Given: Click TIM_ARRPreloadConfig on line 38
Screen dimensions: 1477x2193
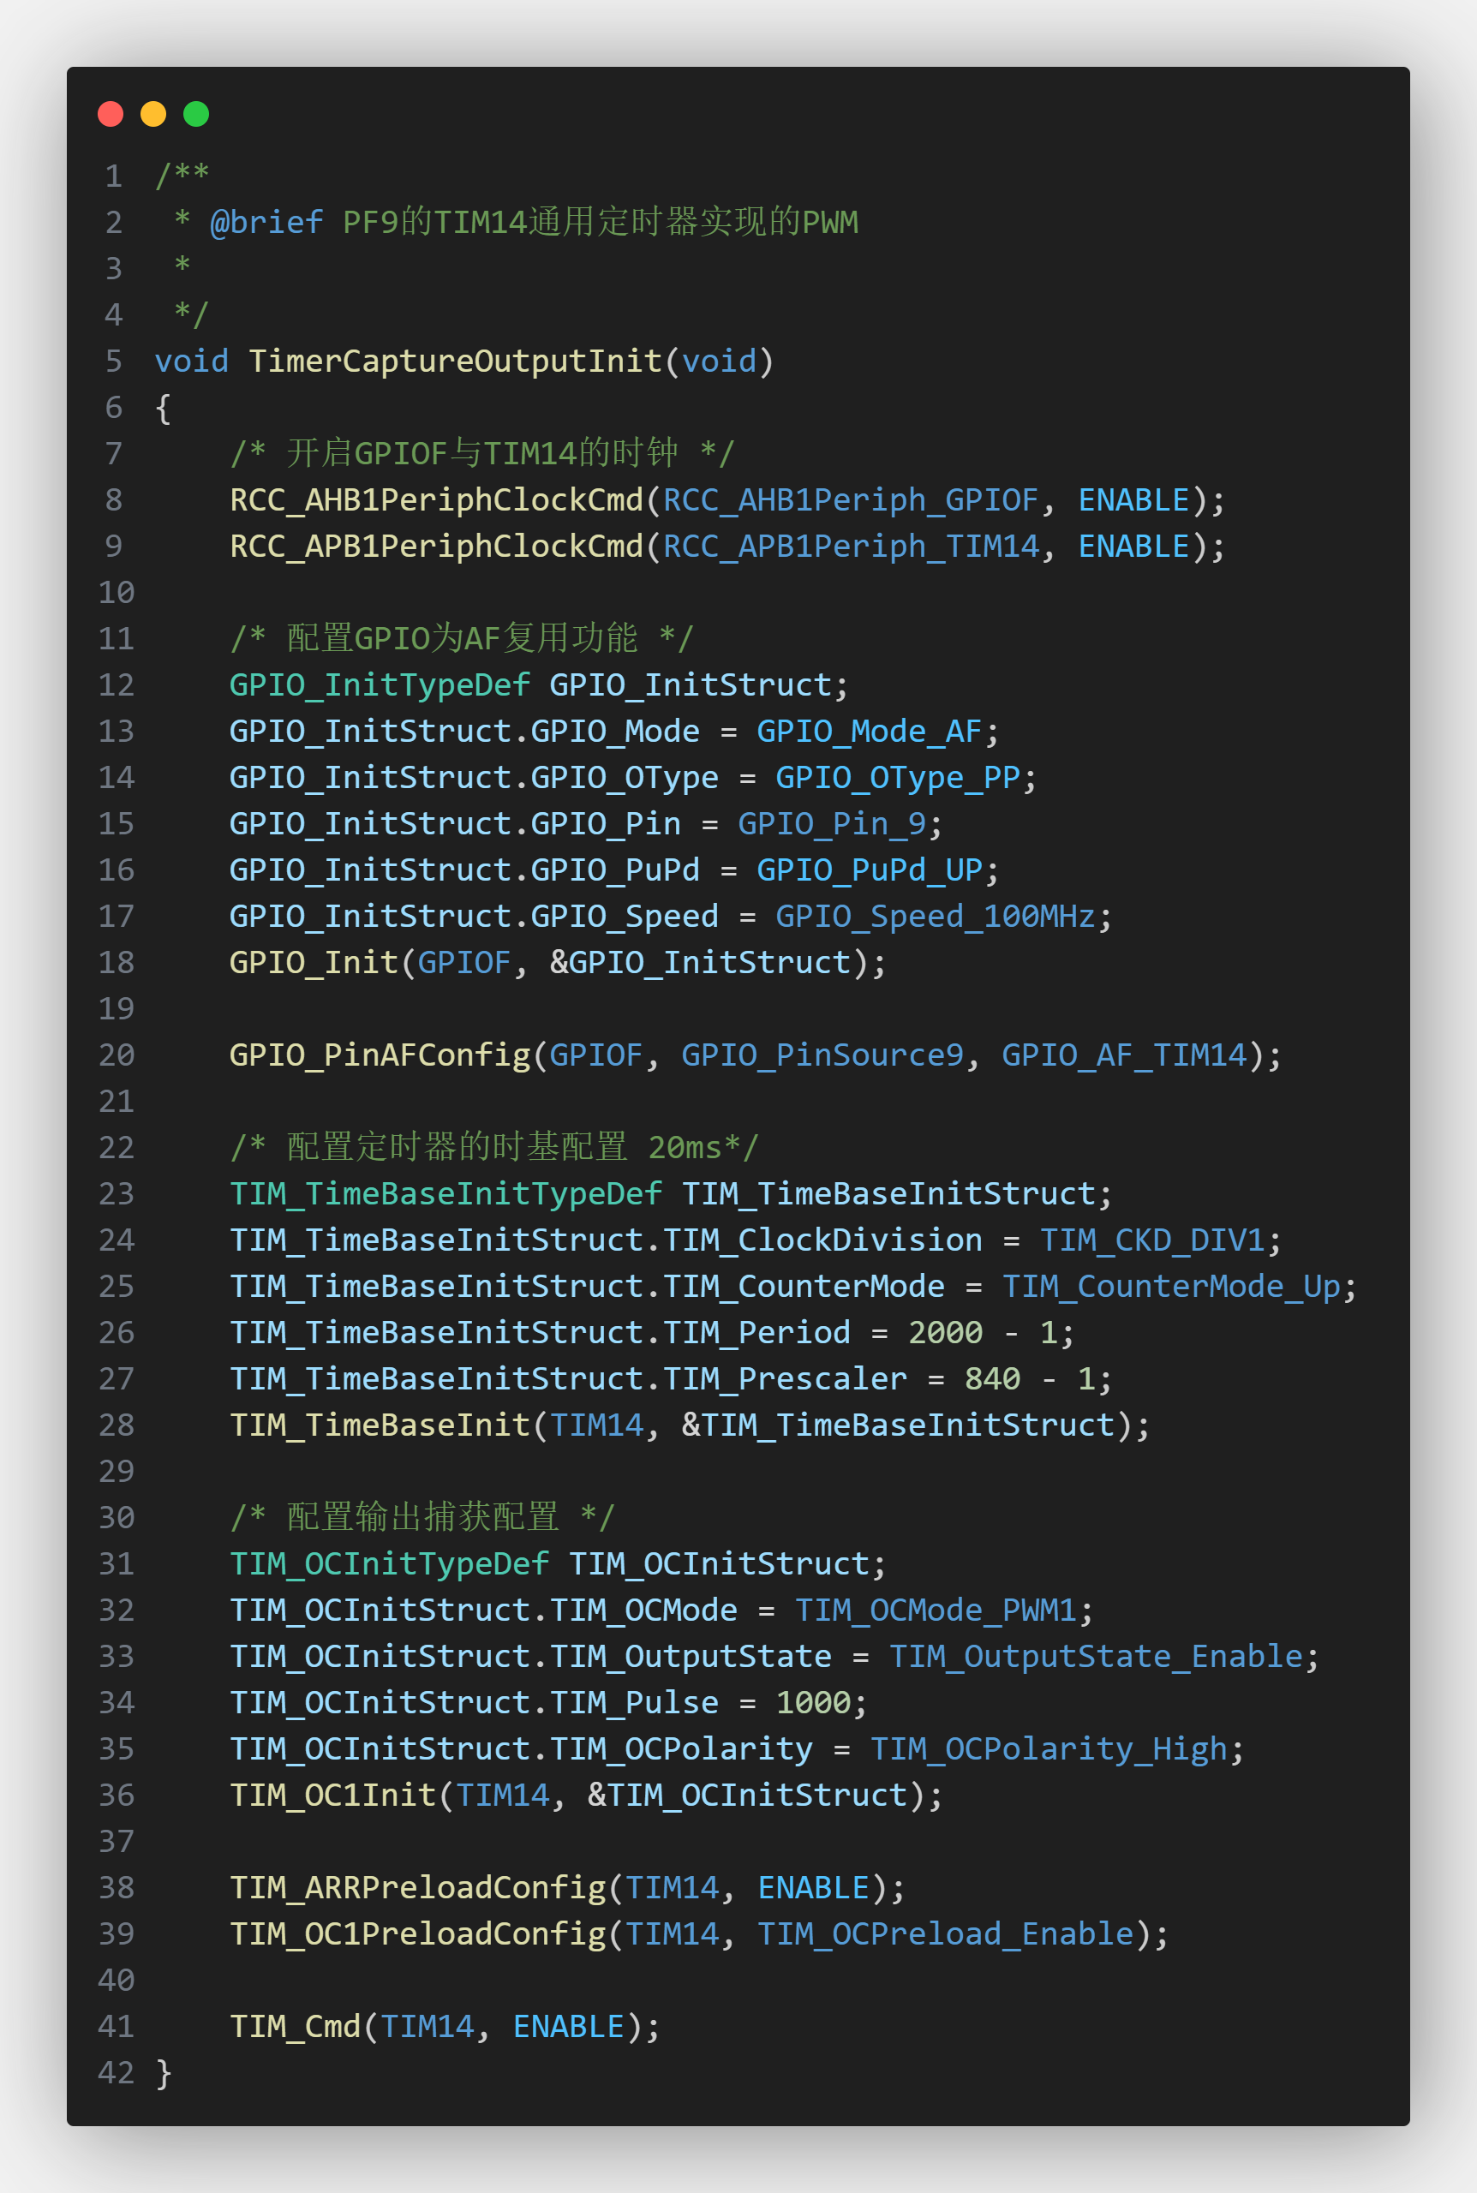Looking at the screenshot, I should click(417, 1888).
